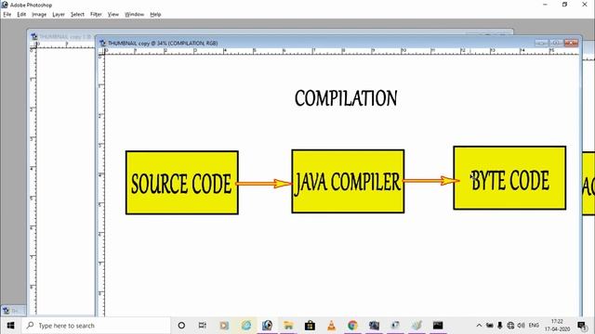Open the File menu
595x334 pixels.
point(7,15)
